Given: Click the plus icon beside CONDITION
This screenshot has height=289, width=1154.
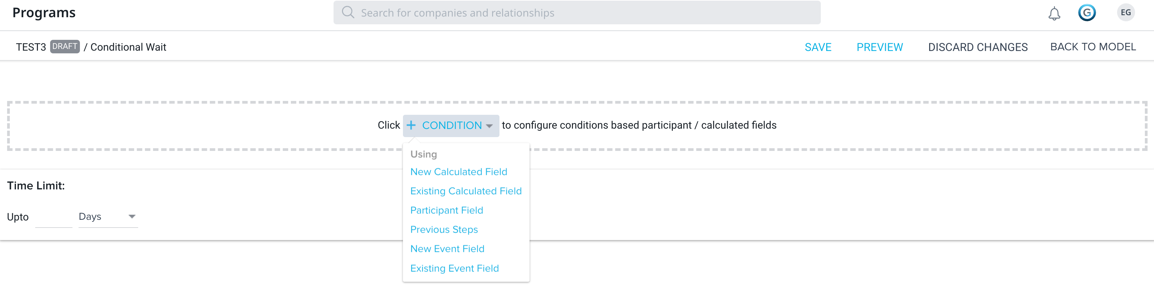Looking at the screenshot, I should [x=411, y=125].
